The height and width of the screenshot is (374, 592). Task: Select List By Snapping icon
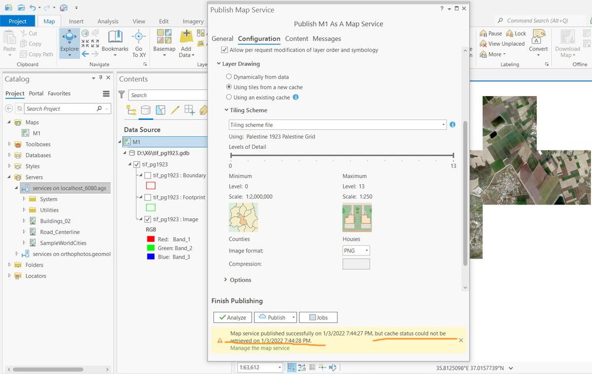[x=190, y=110]
